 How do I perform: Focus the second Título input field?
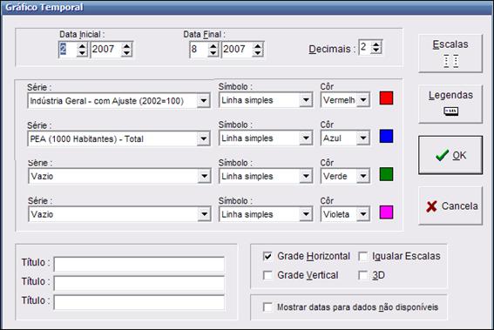[x=139, y=283]
